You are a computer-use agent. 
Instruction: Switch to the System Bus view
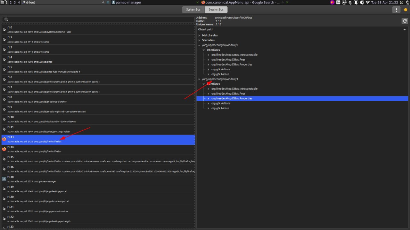pyautogui.click(x=193, y=10)
